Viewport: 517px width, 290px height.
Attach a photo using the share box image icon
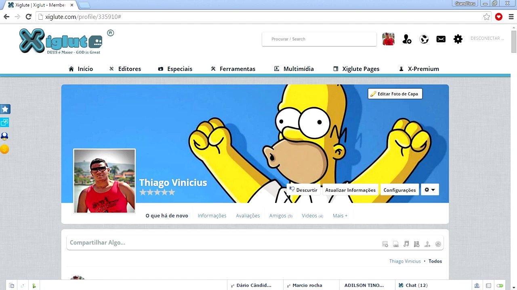coord(385,244)
